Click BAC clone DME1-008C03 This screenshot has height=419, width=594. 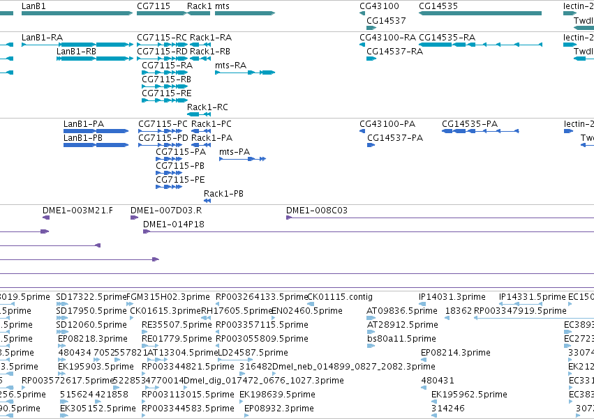point(440,218)
